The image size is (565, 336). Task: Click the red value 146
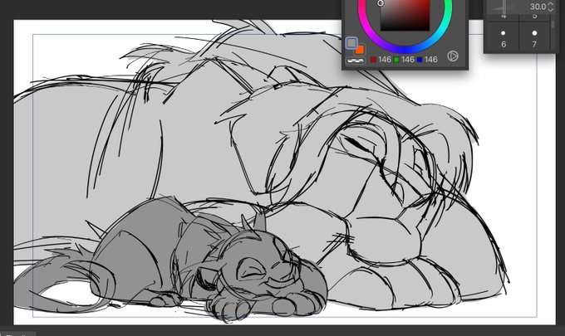point(385,60)
